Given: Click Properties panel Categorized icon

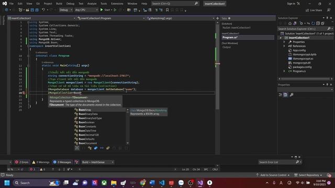Looking at the screenshot, I should (x=281, y=95).
